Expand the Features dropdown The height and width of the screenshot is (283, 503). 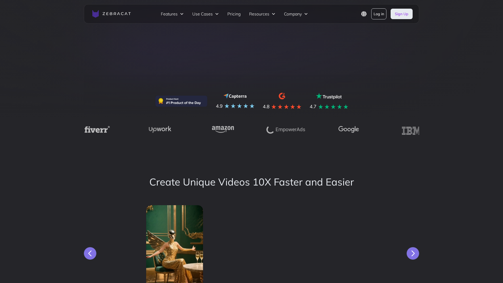point(172,14)
